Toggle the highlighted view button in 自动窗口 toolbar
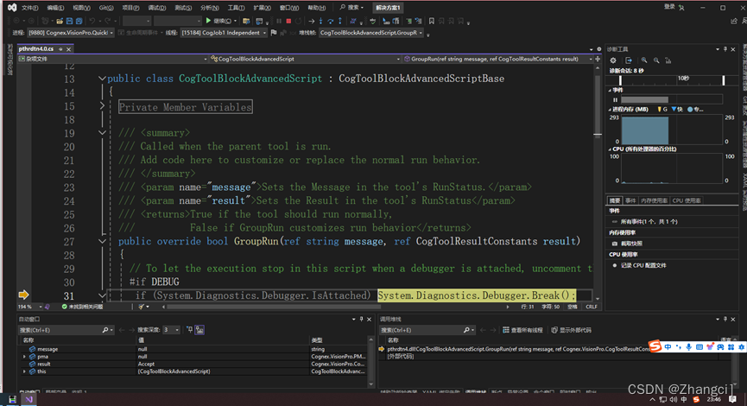The width and height of the screenshot is (747, 406). pyautogui.click(x=199, y=330)
